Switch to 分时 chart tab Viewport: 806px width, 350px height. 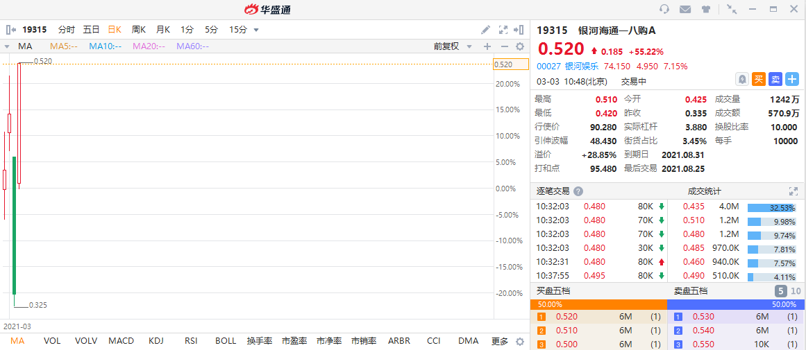click(x=67, y=30)
